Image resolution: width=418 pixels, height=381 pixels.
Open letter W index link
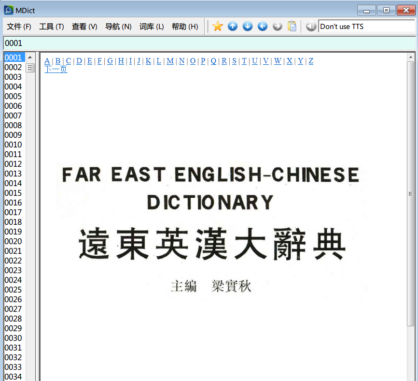[278, 61]
